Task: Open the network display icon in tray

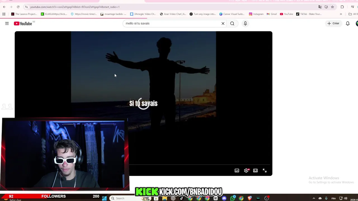Action: pyautogui.click(x=341, y=198)
